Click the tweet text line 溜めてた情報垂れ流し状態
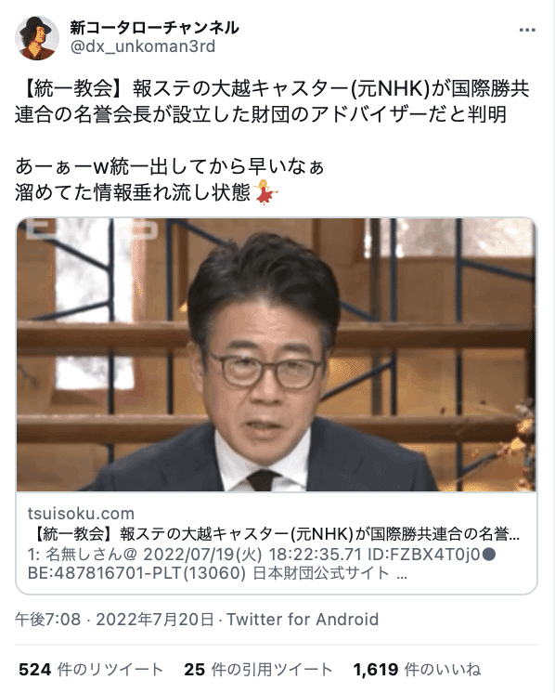The height and width of the screenshot is (693, 555). (x=133, y=191)
